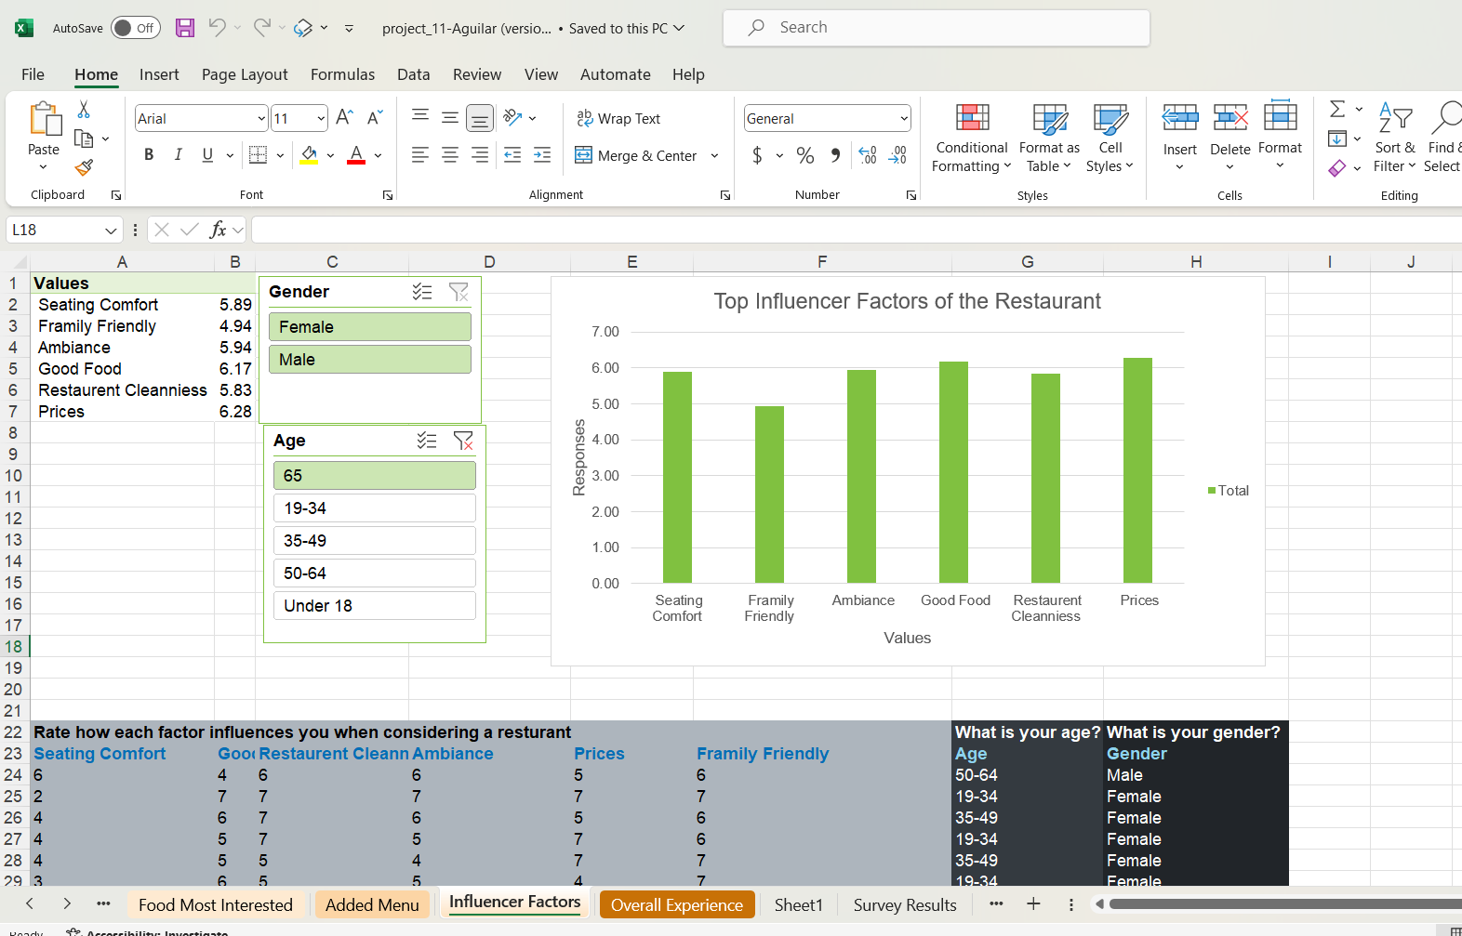Switch to the Insert ribbon tab
The height and width of the screenshot is (936, 1462).
point(159,74)
